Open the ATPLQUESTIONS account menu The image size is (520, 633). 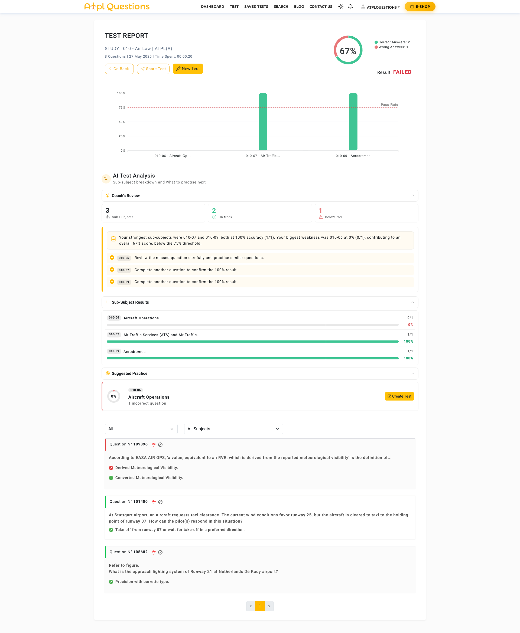[x=383, y=7]
